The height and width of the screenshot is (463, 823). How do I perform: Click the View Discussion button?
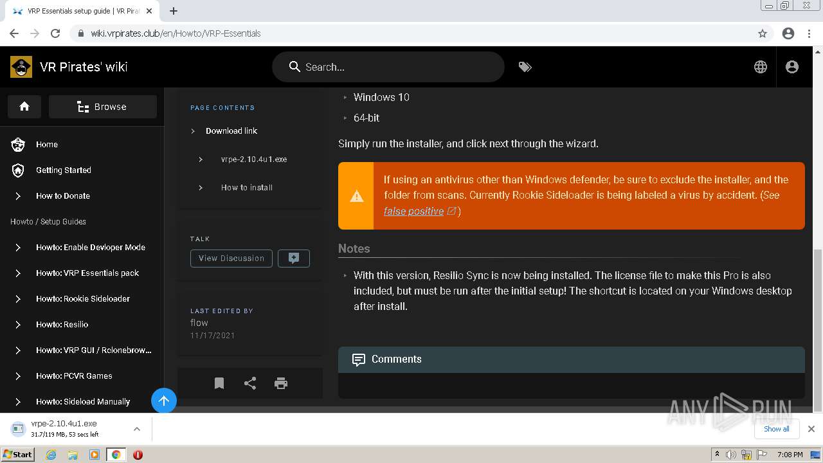pos(231,259)
